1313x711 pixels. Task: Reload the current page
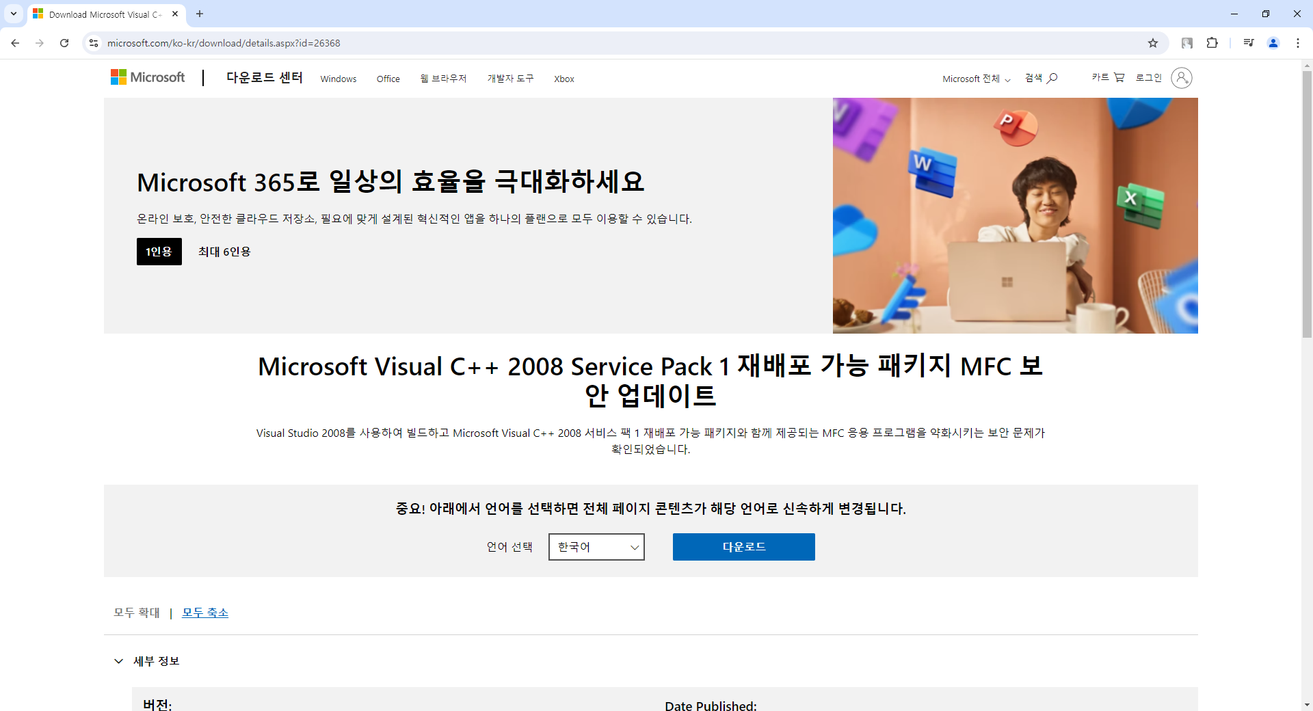(x=64, y=43)
